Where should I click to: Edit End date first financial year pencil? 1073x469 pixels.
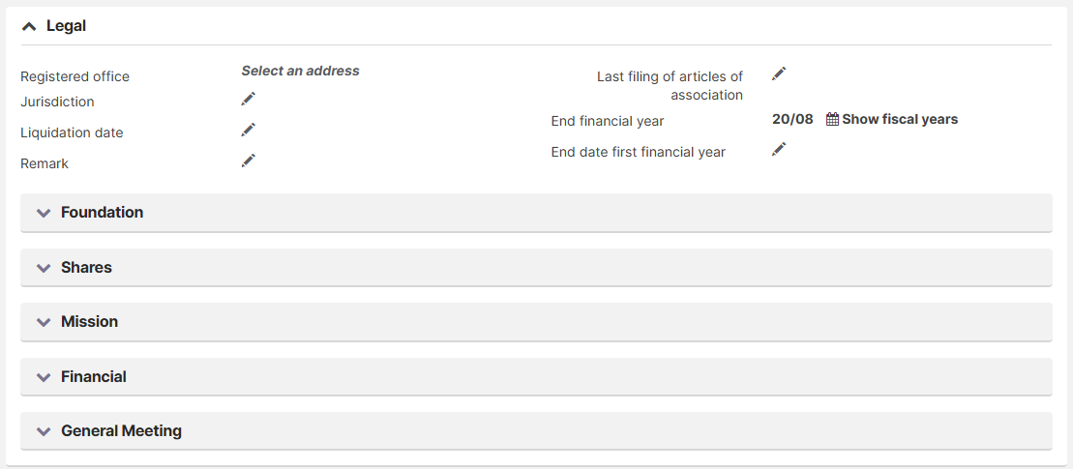tap(779, 149)
